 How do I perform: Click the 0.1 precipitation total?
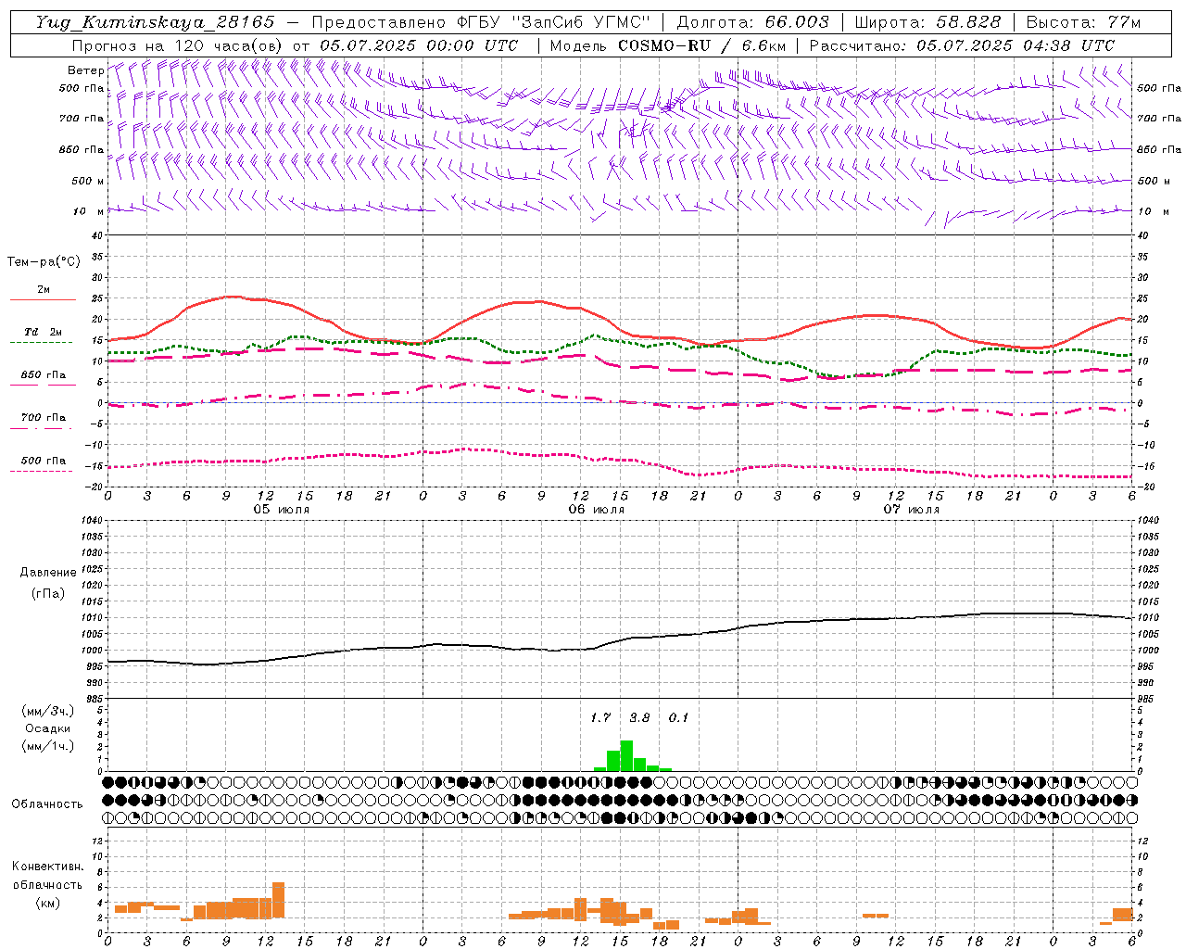[678, 718]
